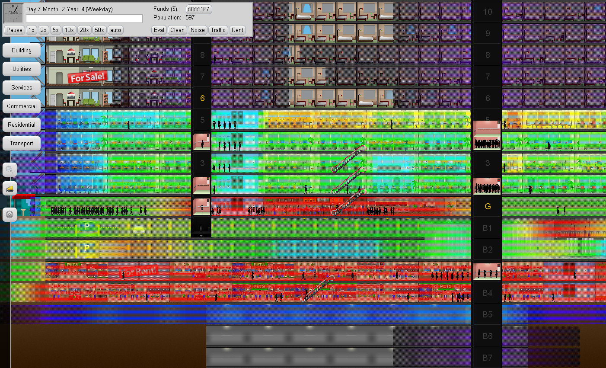Click the empty white text field
The height and width of the screenshot is (368, 606).
click(x=84, y=19)
